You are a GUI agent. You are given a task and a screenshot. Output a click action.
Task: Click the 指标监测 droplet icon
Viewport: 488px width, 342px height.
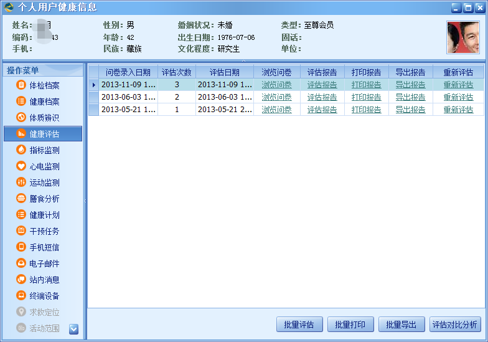click(21, 150)
